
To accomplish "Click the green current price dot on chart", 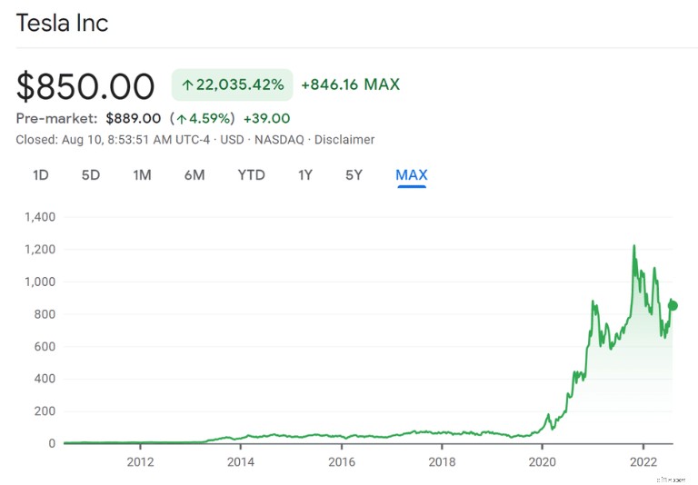I will tap(673, 305).
